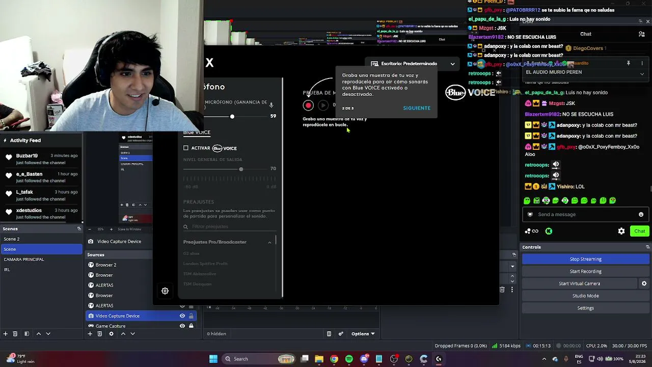The height and width of the screenshot is (367, 652).
Task: Add a new scene in Scenes dock
Action: click(5, 334)
